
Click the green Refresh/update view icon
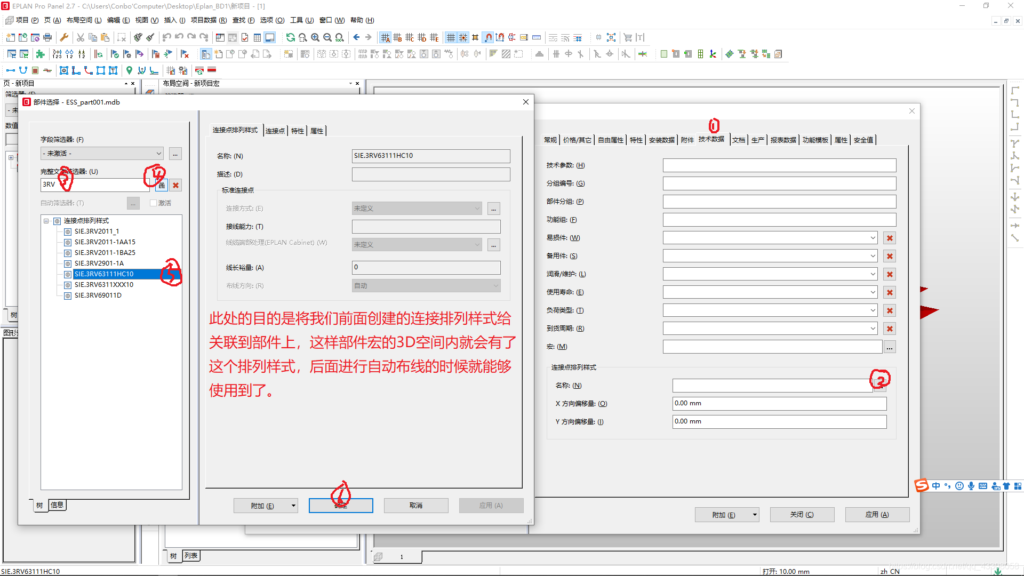290,37
